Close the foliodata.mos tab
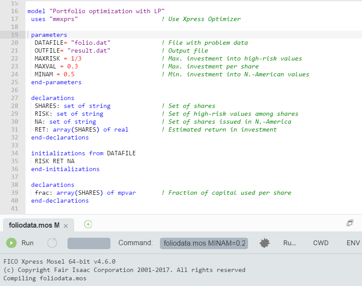 click(x=66, y=226)
